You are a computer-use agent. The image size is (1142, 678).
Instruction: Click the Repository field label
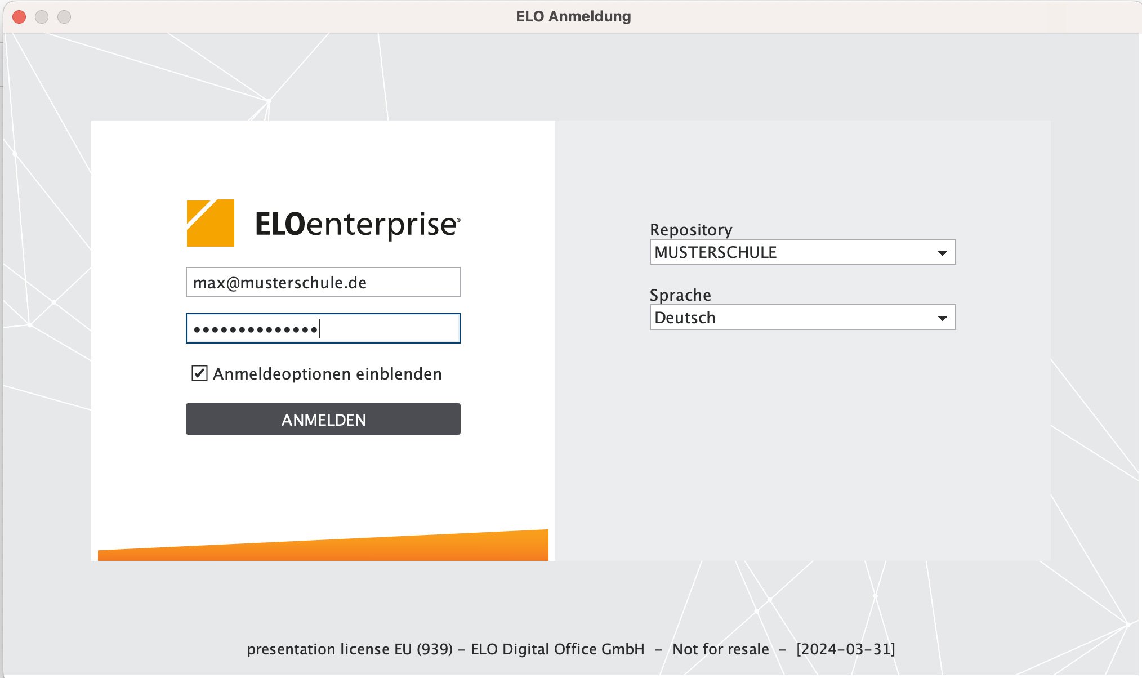(691, 230)
